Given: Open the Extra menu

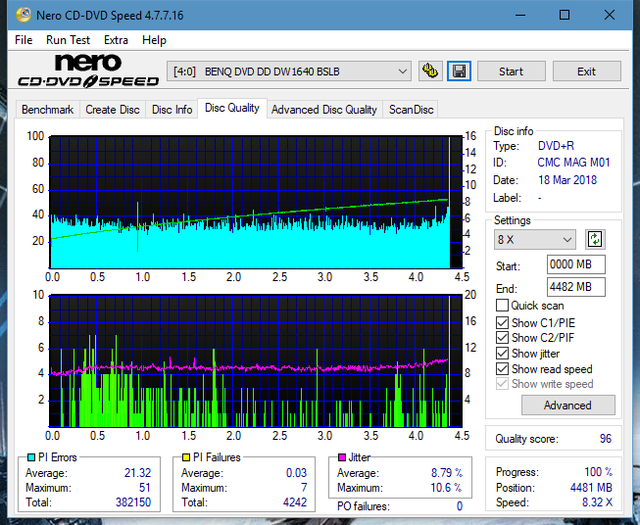Looking at the screenshot, I should 116,40.
